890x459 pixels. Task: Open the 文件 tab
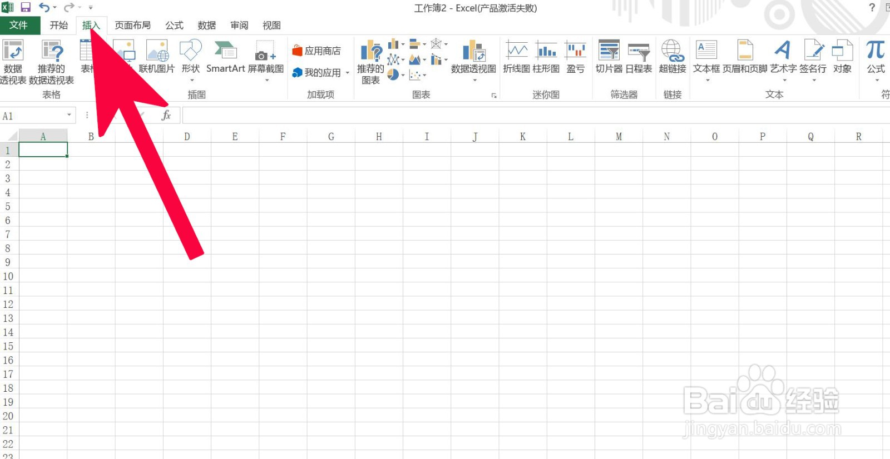19,25
